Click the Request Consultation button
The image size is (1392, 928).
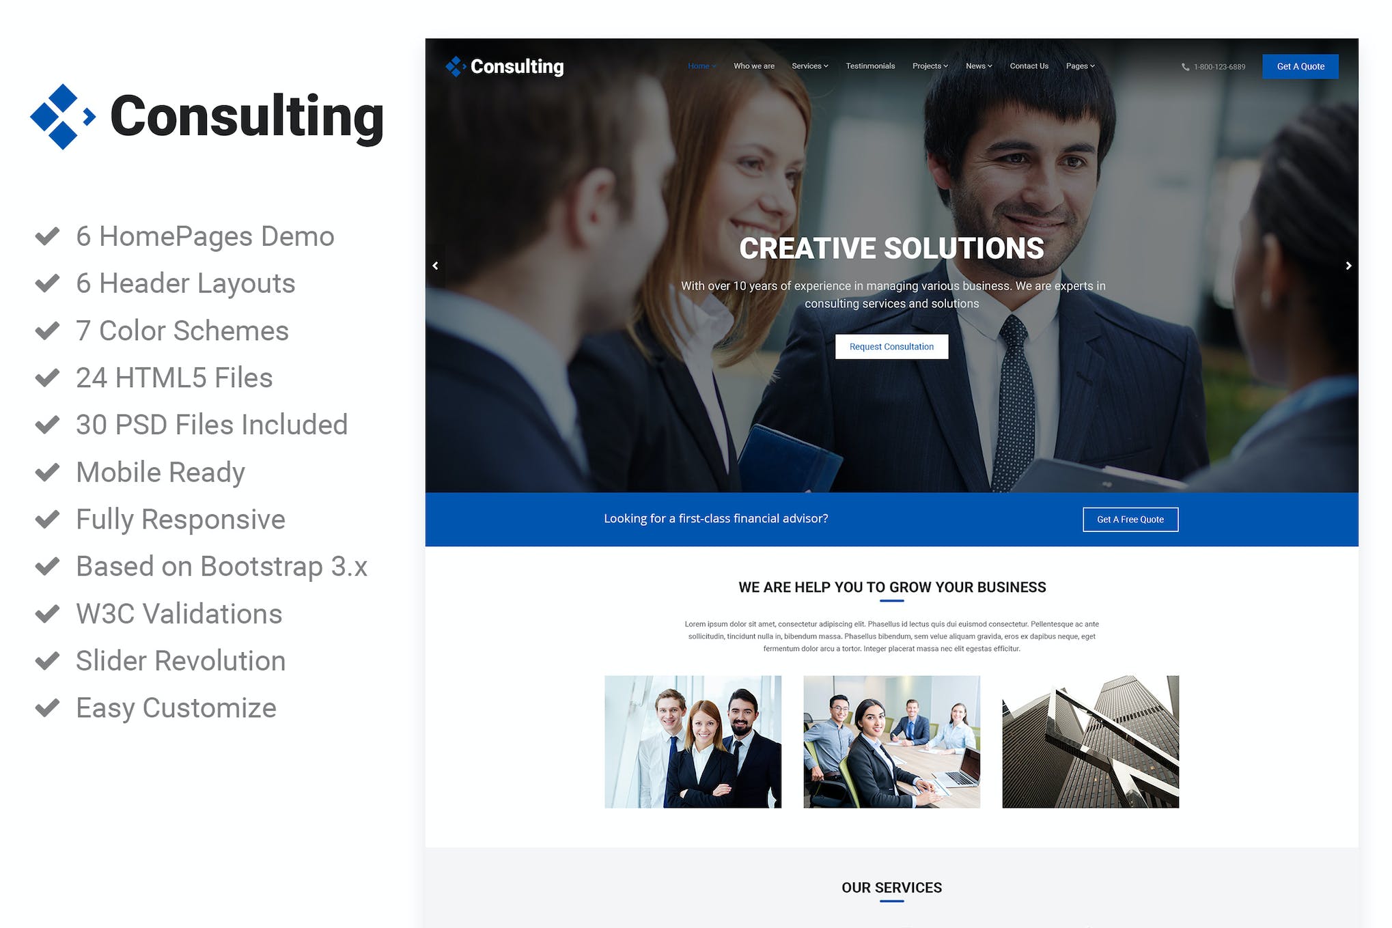pyautogui.click(x=891, y=345)
